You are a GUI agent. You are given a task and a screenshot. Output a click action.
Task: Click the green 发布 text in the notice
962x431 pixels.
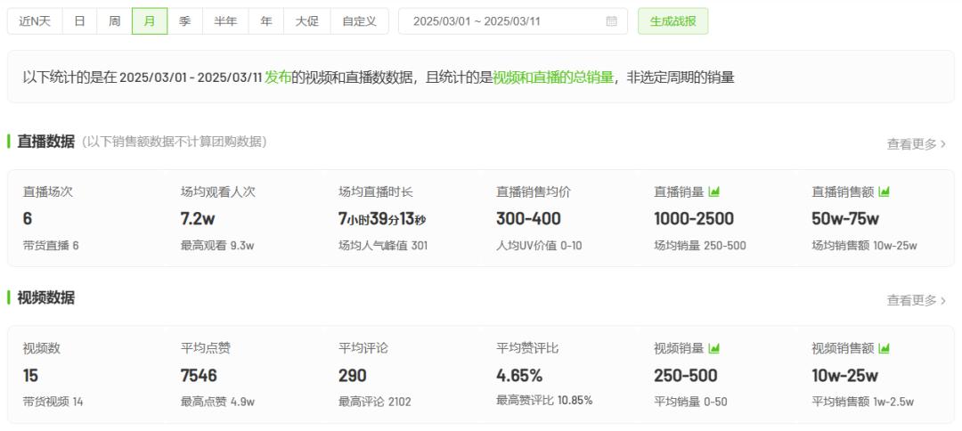click(277, 77)
